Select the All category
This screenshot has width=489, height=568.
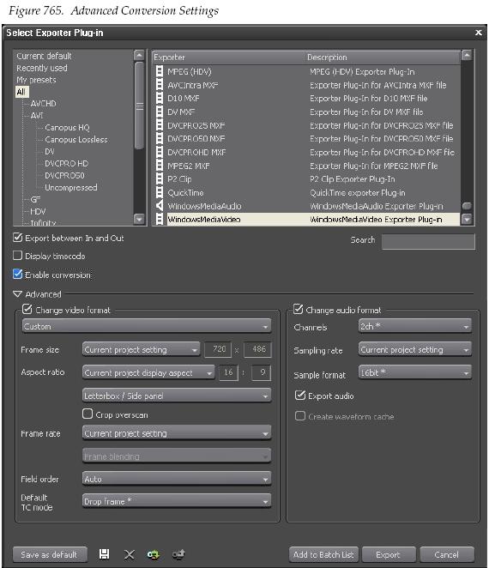21,92
